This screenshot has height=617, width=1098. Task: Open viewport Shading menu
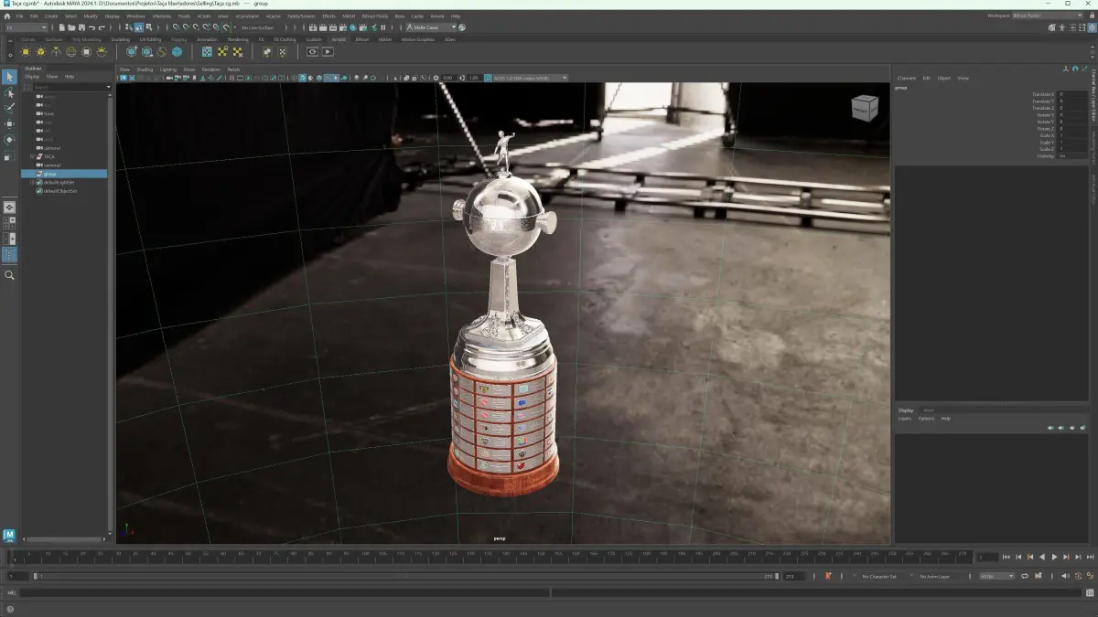point(145,69)
